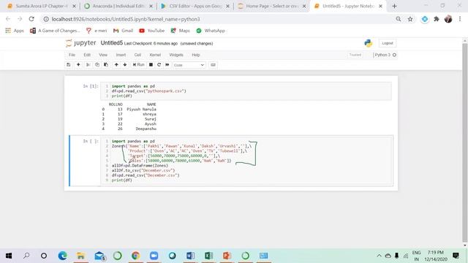468x263 pixels.
Task: Open the Apps bookmark shortcut
Action: 15,31
